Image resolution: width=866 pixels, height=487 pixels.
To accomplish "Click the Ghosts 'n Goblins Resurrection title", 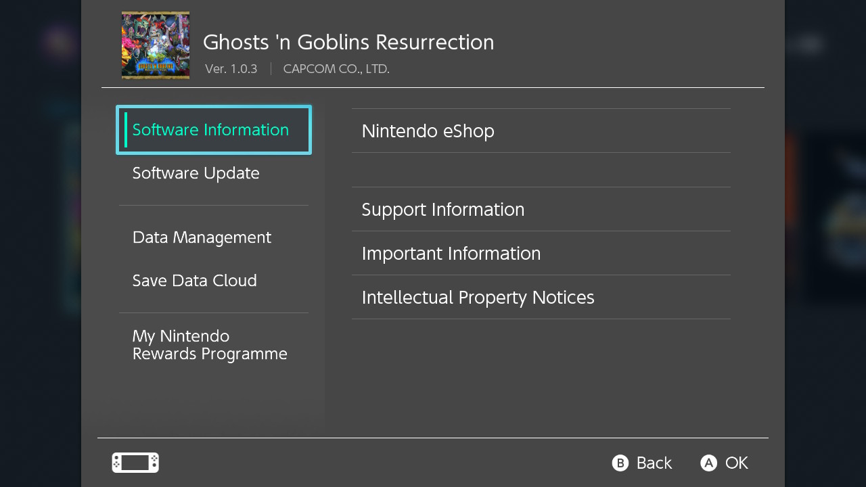I will [x=348, y=42].
